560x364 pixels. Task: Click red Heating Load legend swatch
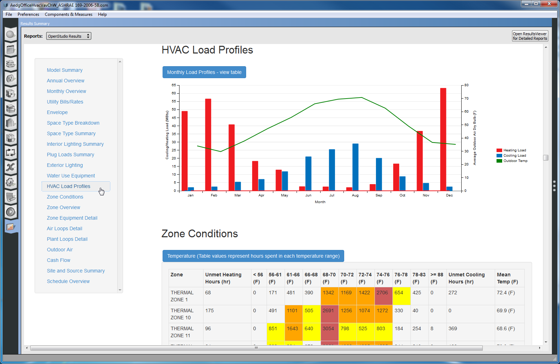499,150
